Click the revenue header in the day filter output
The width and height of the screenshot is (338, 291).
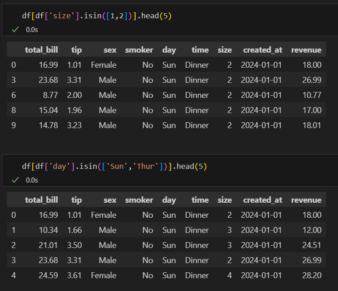306,200
